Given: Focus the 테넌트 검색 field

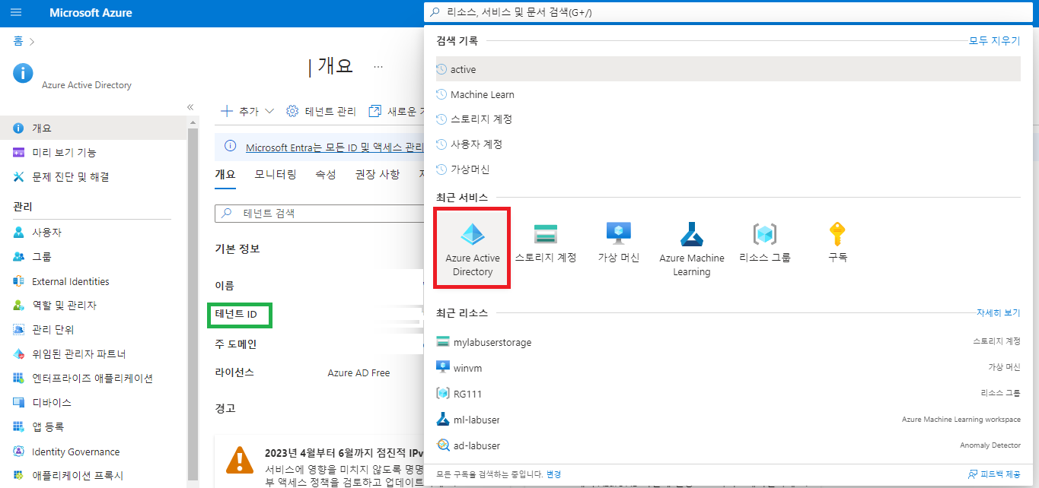Looking at the screenshot, I should [x=320, y=214].
